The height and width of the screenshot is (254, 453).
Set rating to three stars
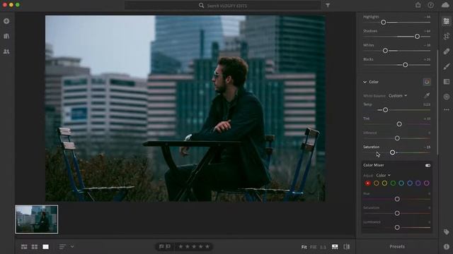194,246
